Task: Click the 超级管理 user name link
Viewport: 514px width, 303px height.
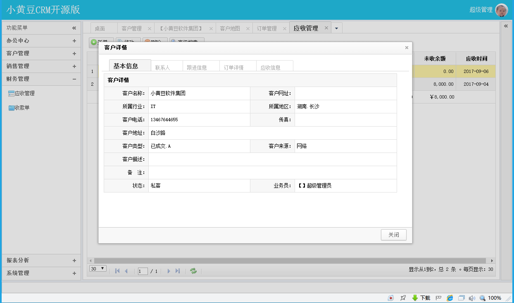Action: 481,10
